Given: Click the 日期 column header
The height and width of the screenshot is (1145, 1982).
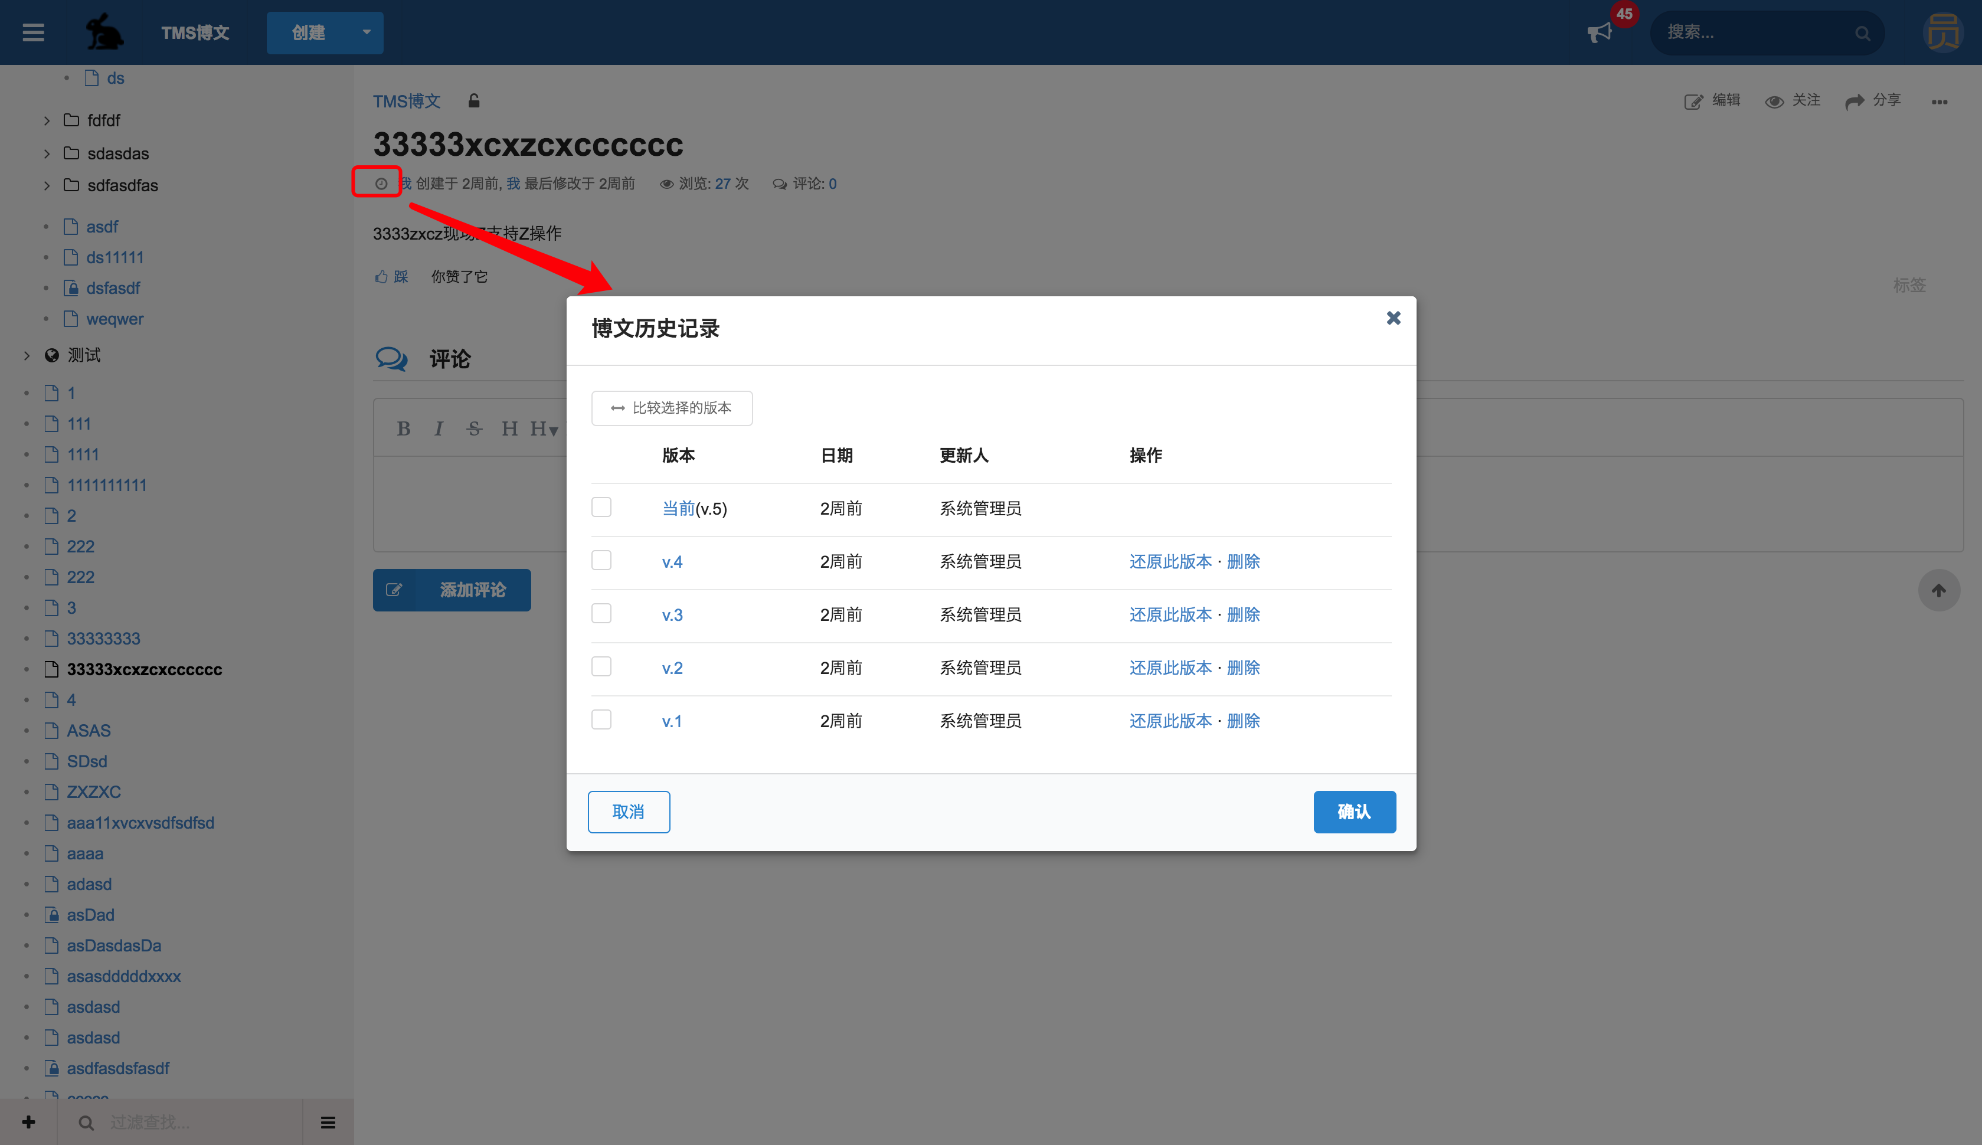Looking at the screenshot, I should click(836, 455).
